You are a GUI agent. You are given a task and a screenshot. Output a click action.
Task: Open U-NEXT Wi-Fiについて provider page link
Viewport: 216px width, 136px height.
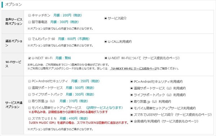click(x=144, y=58)
